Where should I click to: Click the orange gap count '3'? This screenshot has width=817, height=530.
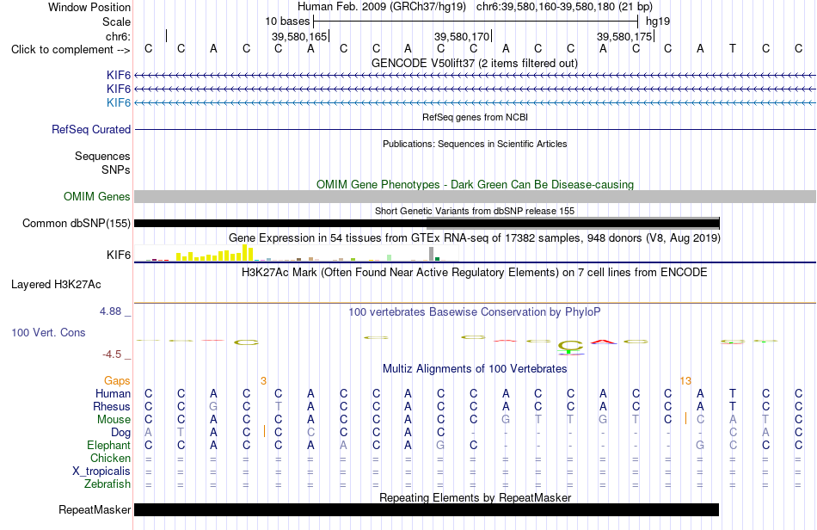coord(264,381)
